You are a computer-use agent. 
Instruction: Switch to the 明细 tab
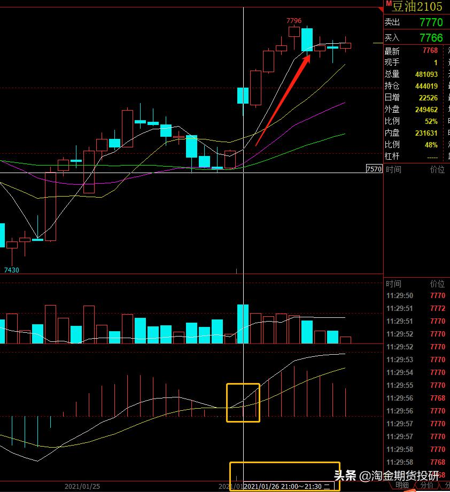[402, 485]
